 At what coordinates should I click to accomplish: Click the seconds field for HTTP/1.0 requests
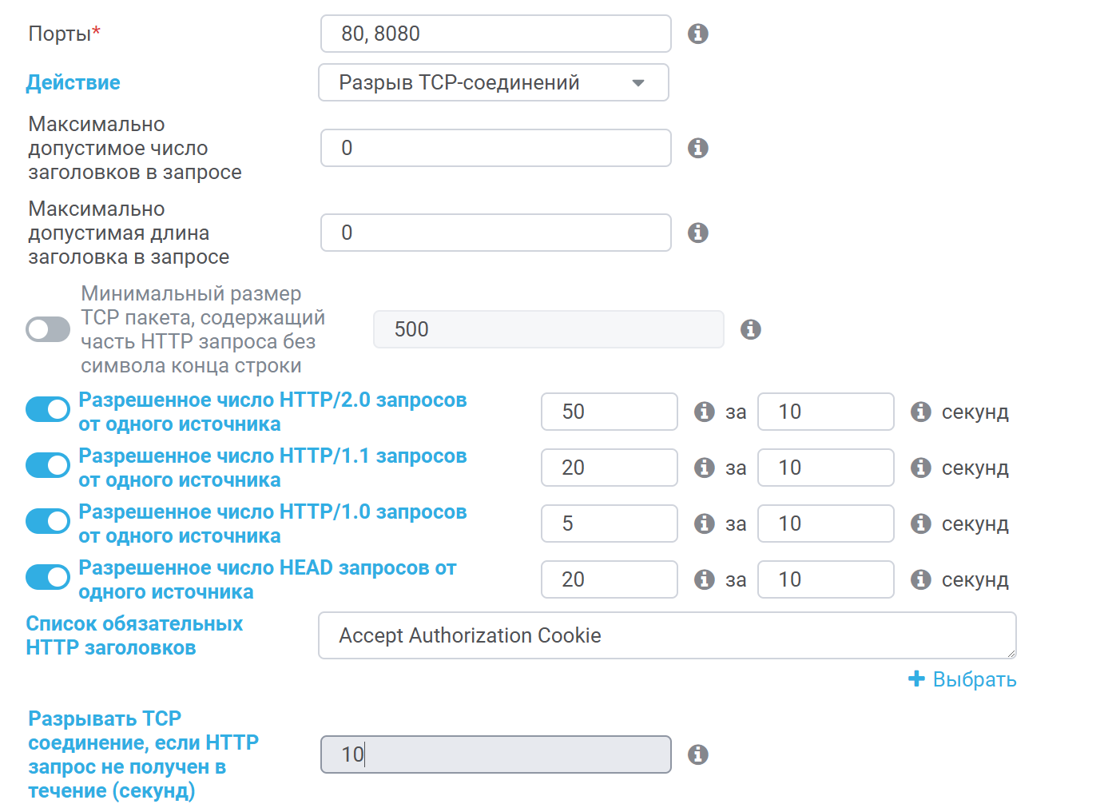825,523
